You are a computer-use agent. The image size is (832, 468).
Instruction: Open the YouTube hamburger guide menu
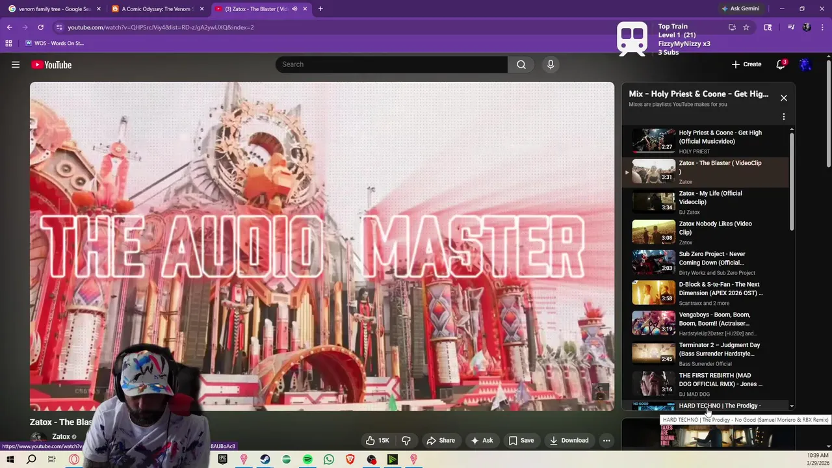(x=16, y=64)
